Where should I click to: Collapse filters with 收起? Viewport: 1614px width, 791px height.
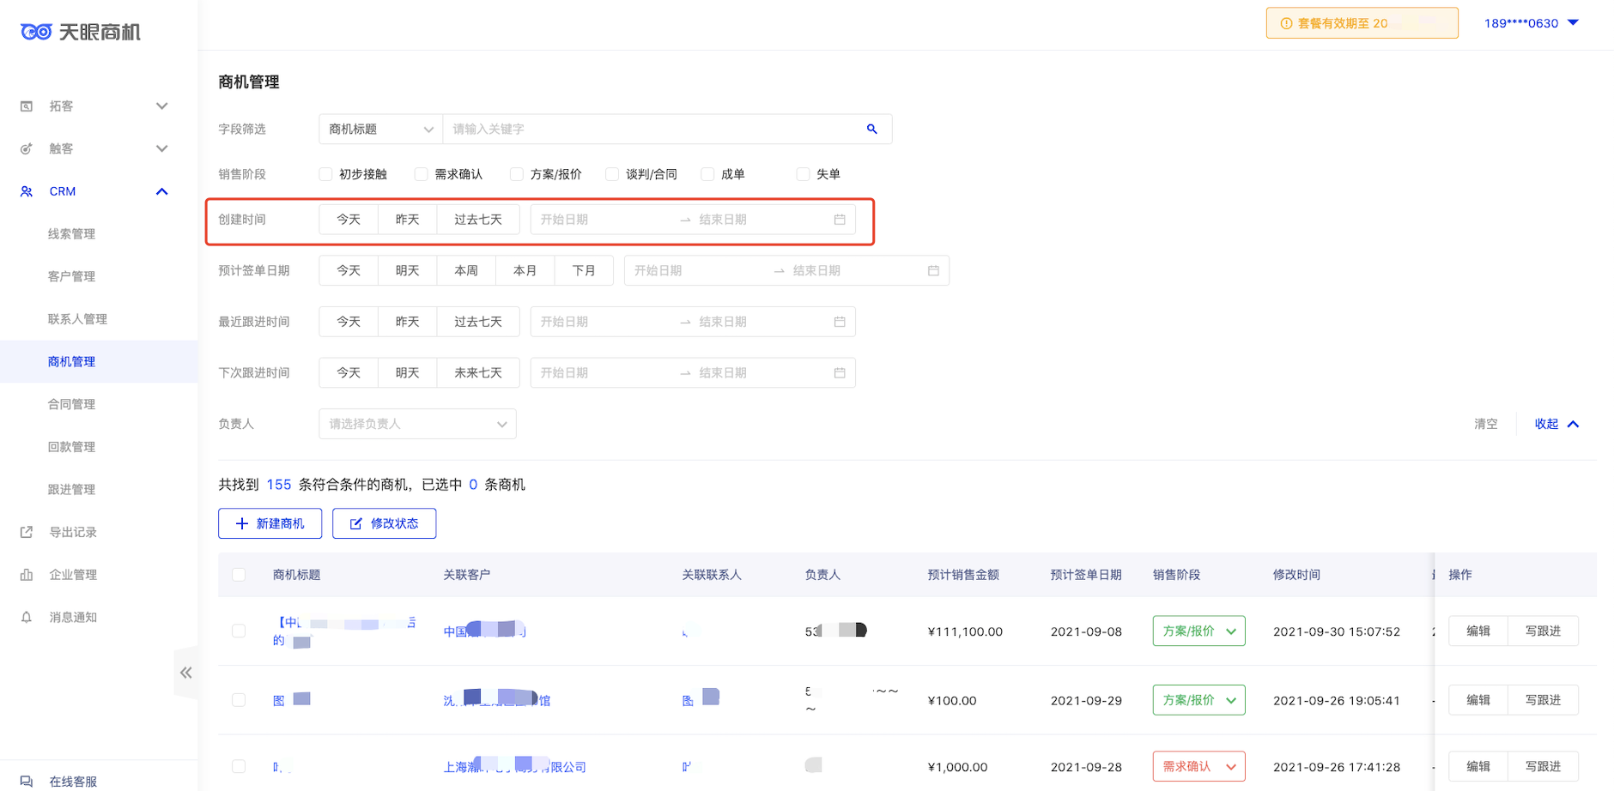click(x=1556, y=424)
